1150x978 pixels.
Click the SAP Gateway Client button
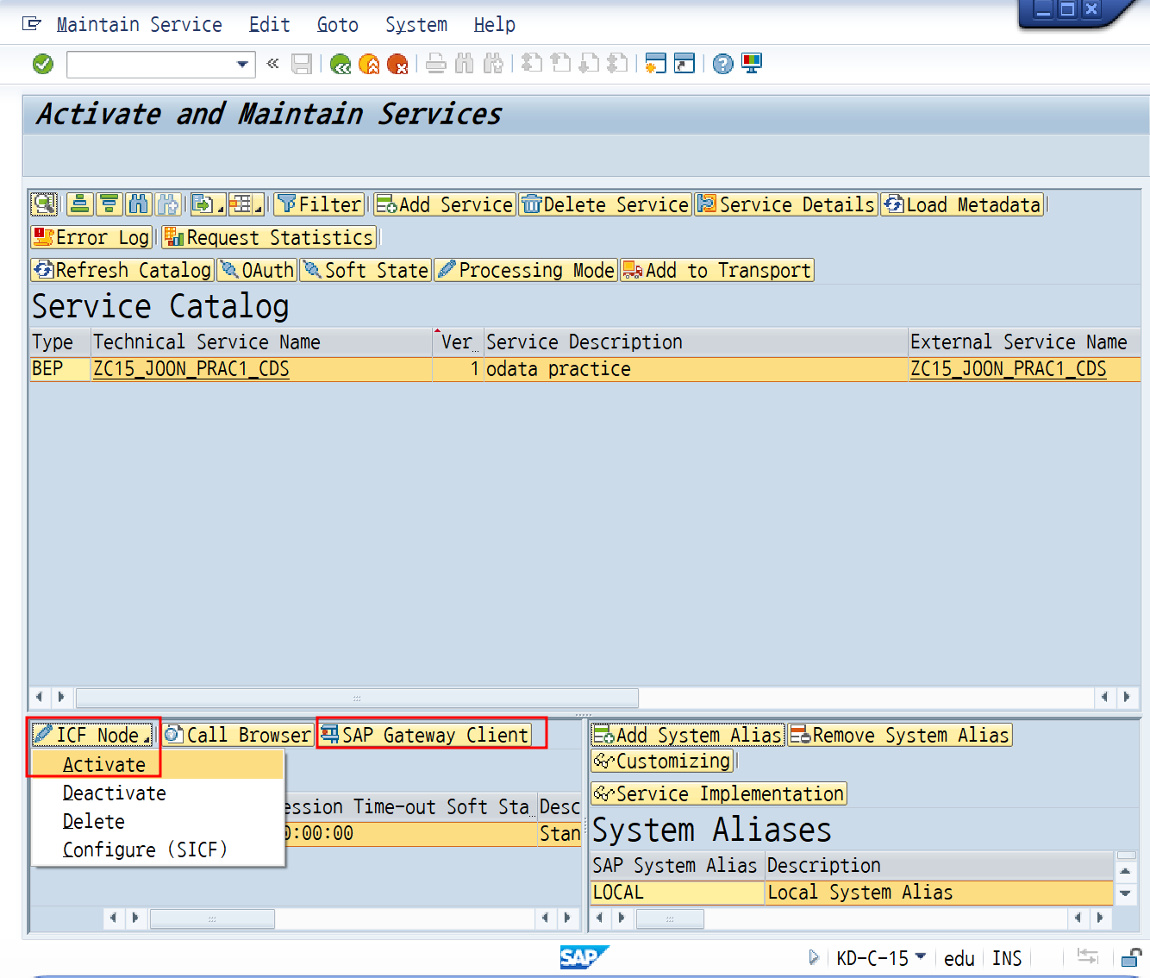click(425, 735)
